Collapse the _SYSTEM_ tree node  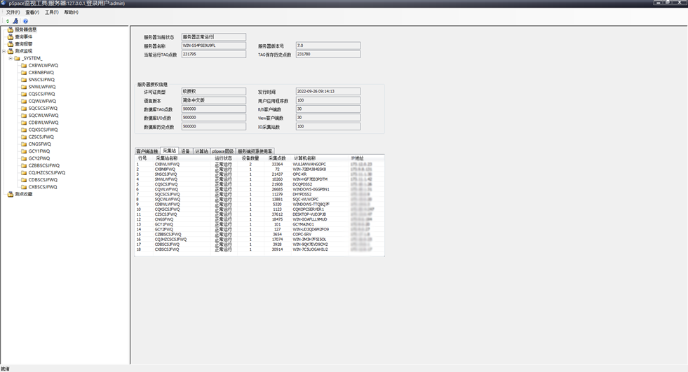click(x=11, y=58)
